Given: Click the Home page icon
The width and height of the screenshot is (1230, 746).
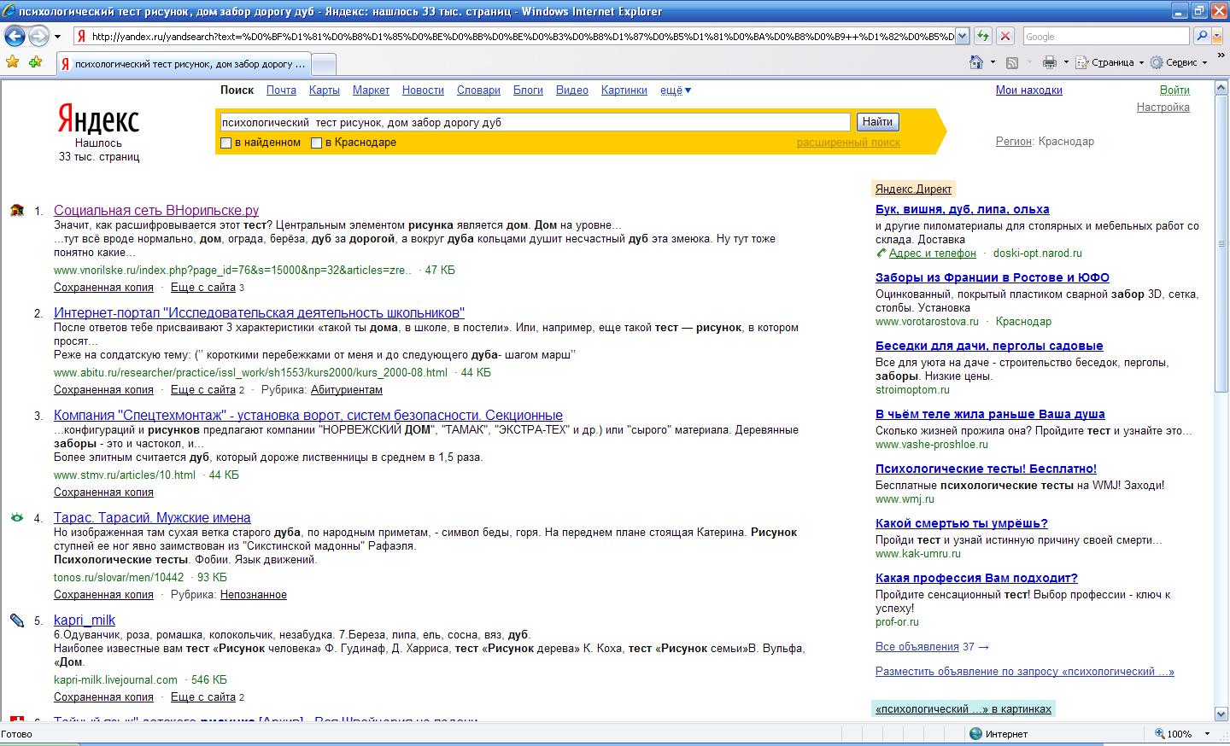Looking at the screenshot, I should [976, 62].
